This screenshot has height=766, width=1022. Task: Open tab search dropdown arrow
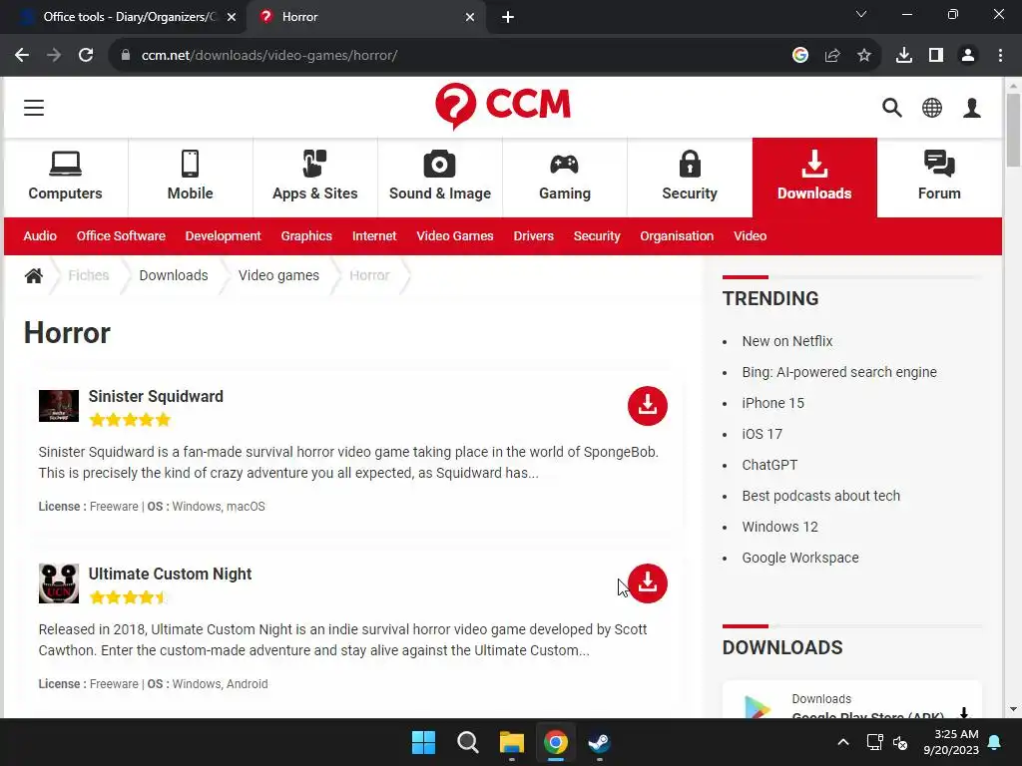pyautogui.click(x=861, y=14)
